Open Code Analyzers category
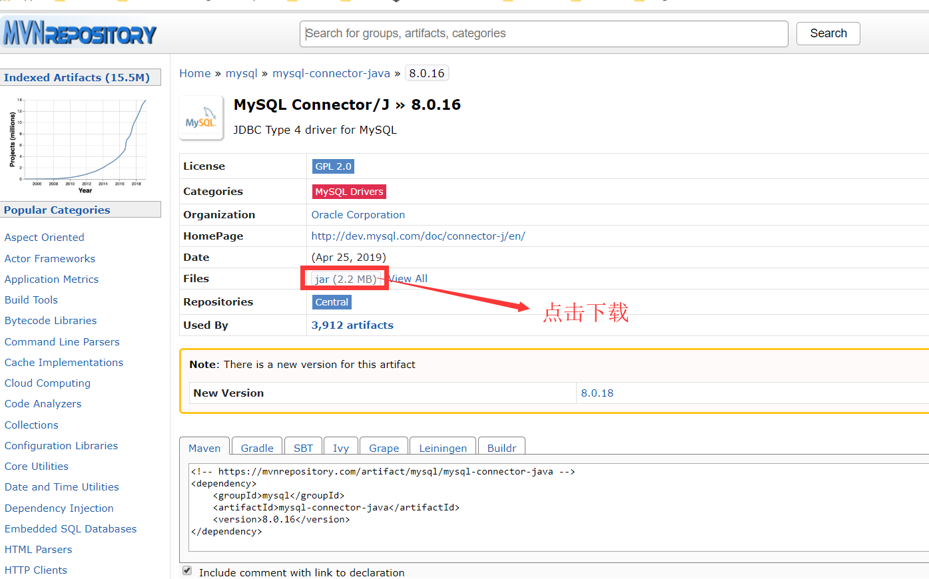The height and width of the screenshot is (579, 929). (x=43, y=404)
